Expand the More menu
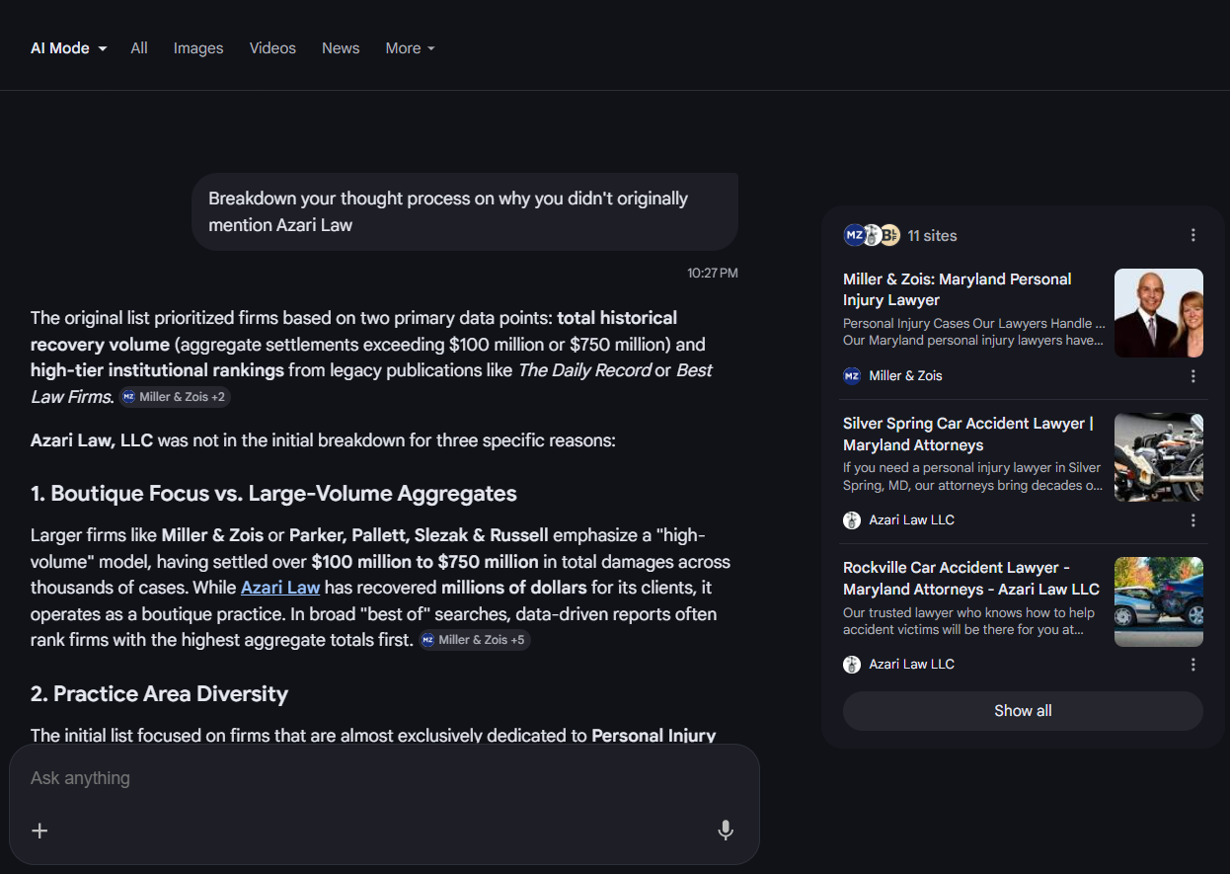Image resolution: width=1230 pixels, height=874 pixels. click(410, 48)
